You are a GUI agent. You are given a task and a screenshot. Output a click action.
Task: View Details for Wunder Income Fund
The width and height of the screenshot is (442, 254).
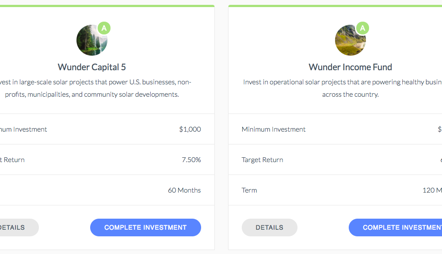(x=270, y=227)
